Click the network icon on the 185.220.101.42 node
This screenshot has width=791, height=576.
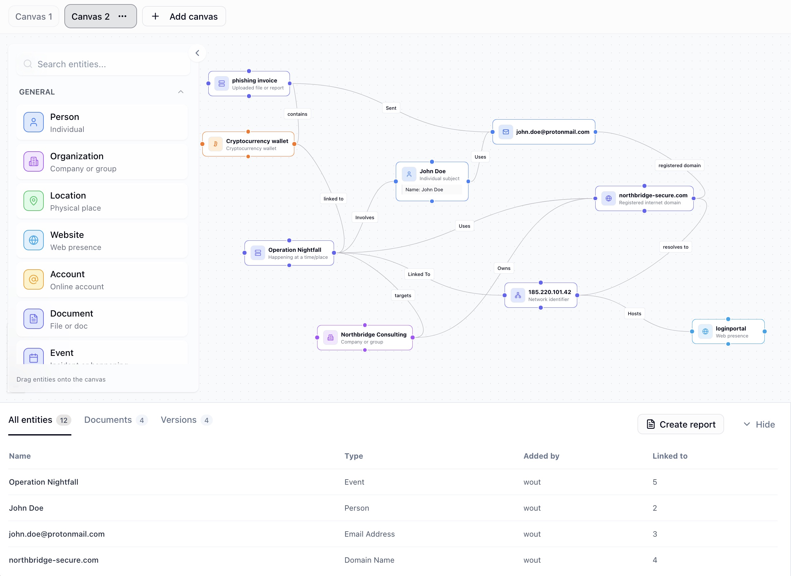pyautogui.click(x=518, y=295)
